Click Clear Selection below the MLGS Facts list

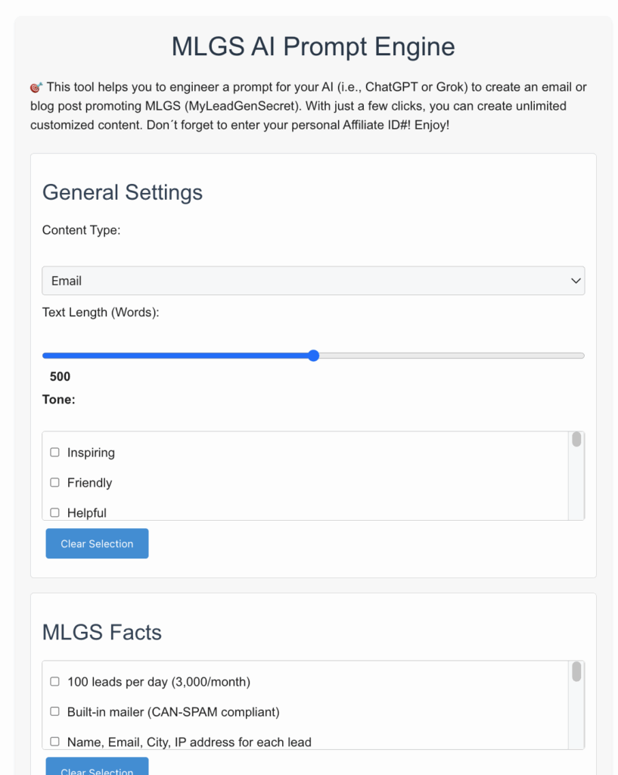coord(97,767)
